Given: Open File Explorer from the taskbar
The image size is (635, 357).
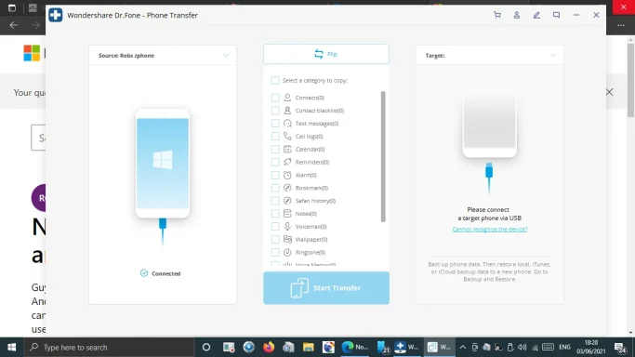Looking at the screenshot, I should (308, 348).
